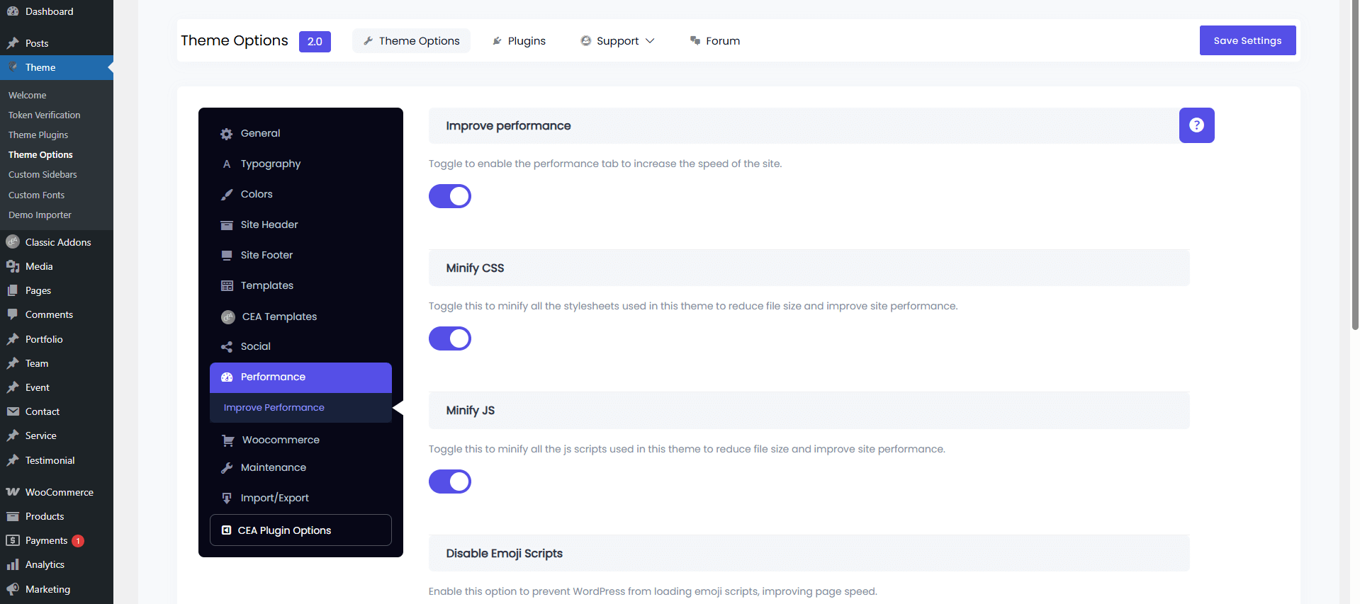
Task: Click the Payments notification badge
Action: [78, 541]
